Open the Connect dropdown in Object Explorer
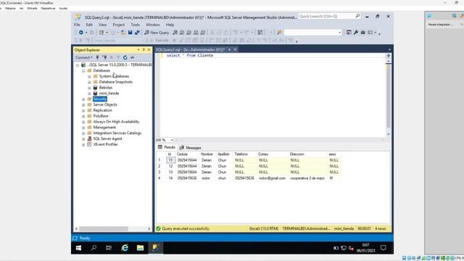The height and width of the screenshot is (261, 464). [84, 57]
